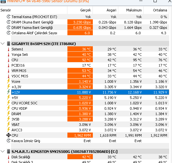Select the AVCC3 row label

[x=17, y=130]
